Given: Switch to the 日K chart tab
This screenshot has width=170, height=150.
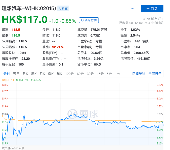Looking at the screenshot, I should coord(25,74).
